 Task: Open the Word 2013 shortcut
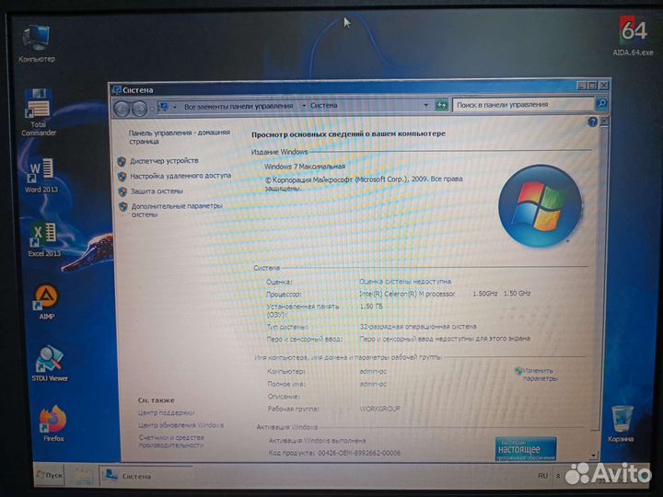pyautogui.click(x=41, y=176)
